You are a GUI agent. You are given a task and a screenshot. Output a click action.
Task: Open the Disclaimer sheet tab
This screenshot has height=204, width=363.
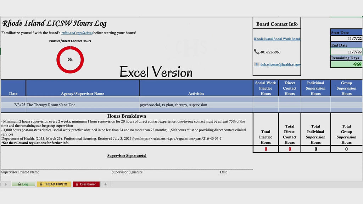pos(86,184)
